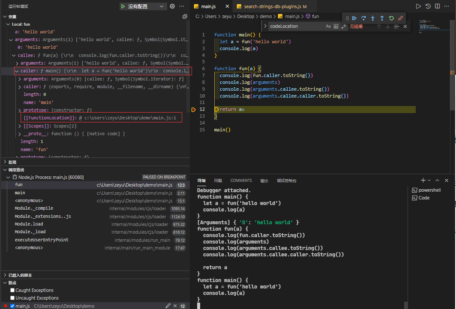This screenshot has height=309, width=456.
Task: Enable Uncaught Exceptions breakpoint
Action: (x=12, y=298)
